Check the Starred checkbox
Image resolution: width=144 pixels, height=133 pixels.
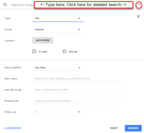coord(64,51)
